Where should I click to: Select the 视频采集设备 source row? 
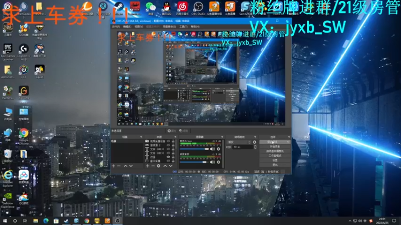(160, 141)
